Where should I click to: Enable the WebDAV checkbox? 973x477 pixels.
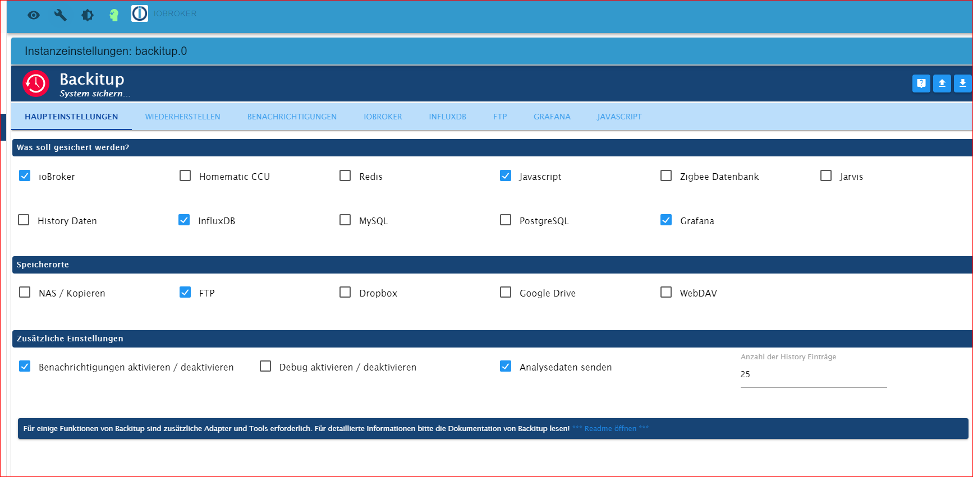(666, 293)
